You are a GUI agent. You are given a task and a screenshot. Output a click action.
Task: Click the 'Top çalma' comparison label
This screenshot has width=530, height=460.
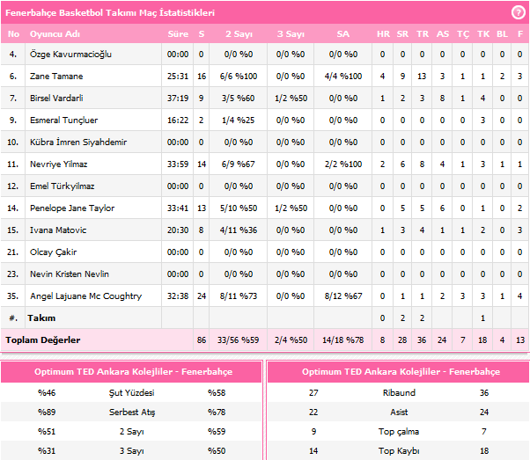[399, 432]
